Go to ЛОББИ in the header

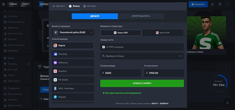[13, 4]
